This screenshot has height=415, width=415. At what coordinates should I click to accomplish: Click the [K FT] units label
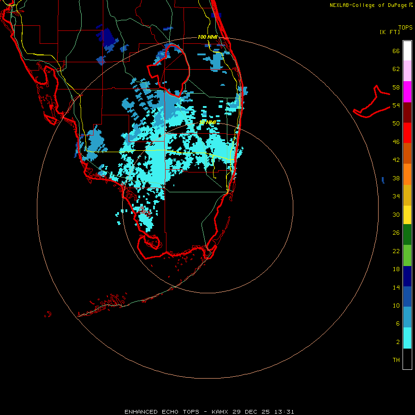[390, 32]
